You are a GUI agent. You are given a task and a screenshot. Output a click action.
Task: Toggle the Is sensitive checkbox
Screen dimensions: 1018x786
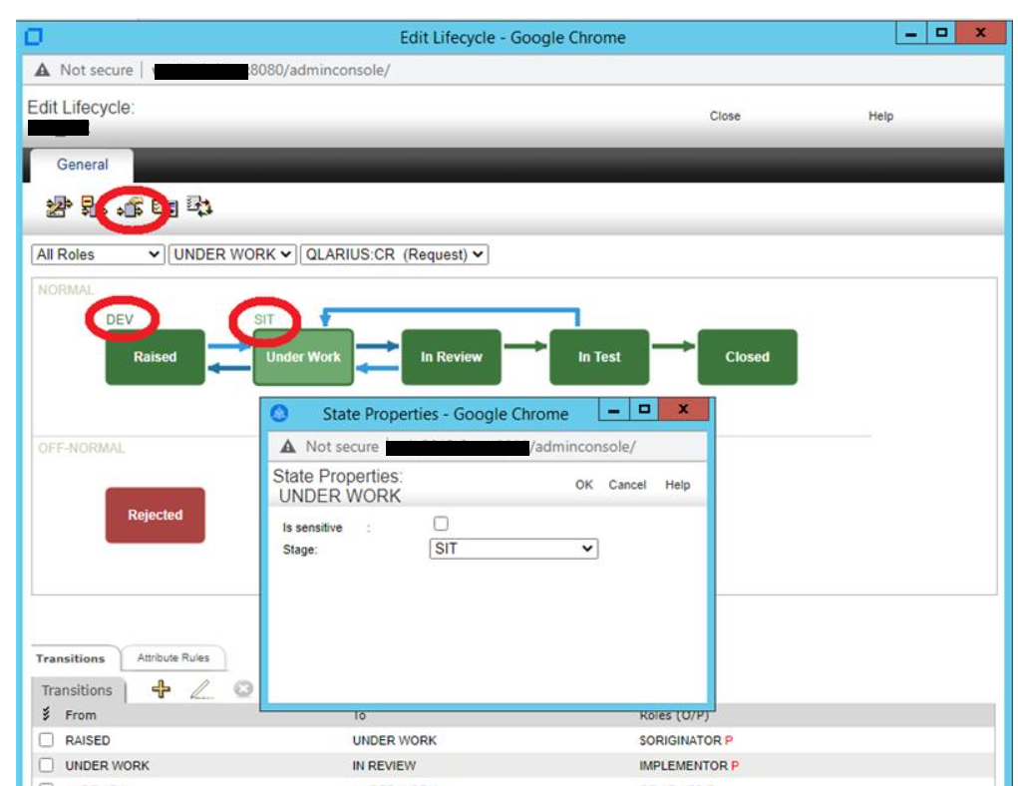tap(441, 524)
